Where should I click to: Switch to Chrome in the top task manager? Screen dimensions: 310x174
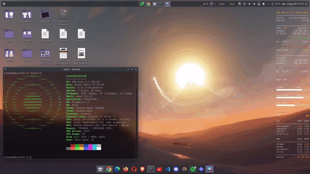pyautogui.click(x=148, y=4)
